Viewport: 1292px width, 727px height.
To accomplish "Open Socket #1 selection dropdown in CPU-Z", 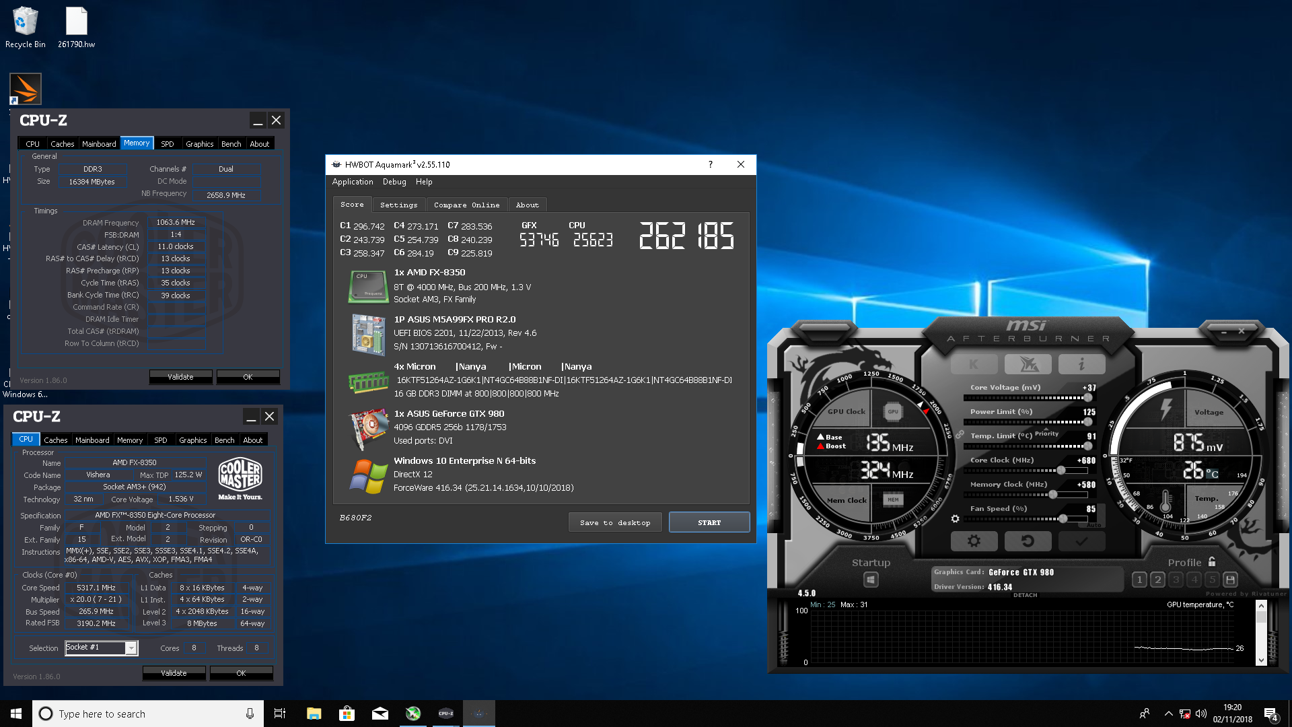I will [131, 648].
